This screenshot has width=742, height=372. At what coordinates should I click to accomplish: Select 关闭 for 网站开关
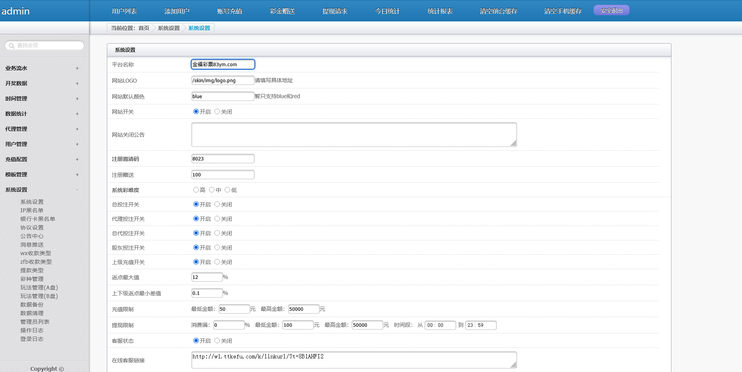click(217, 112)
